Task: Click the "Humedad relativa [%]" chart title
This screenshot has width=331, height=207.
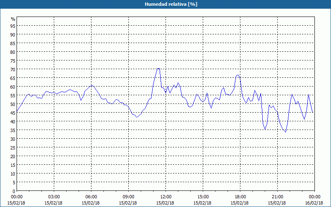Action: (171, 4)
